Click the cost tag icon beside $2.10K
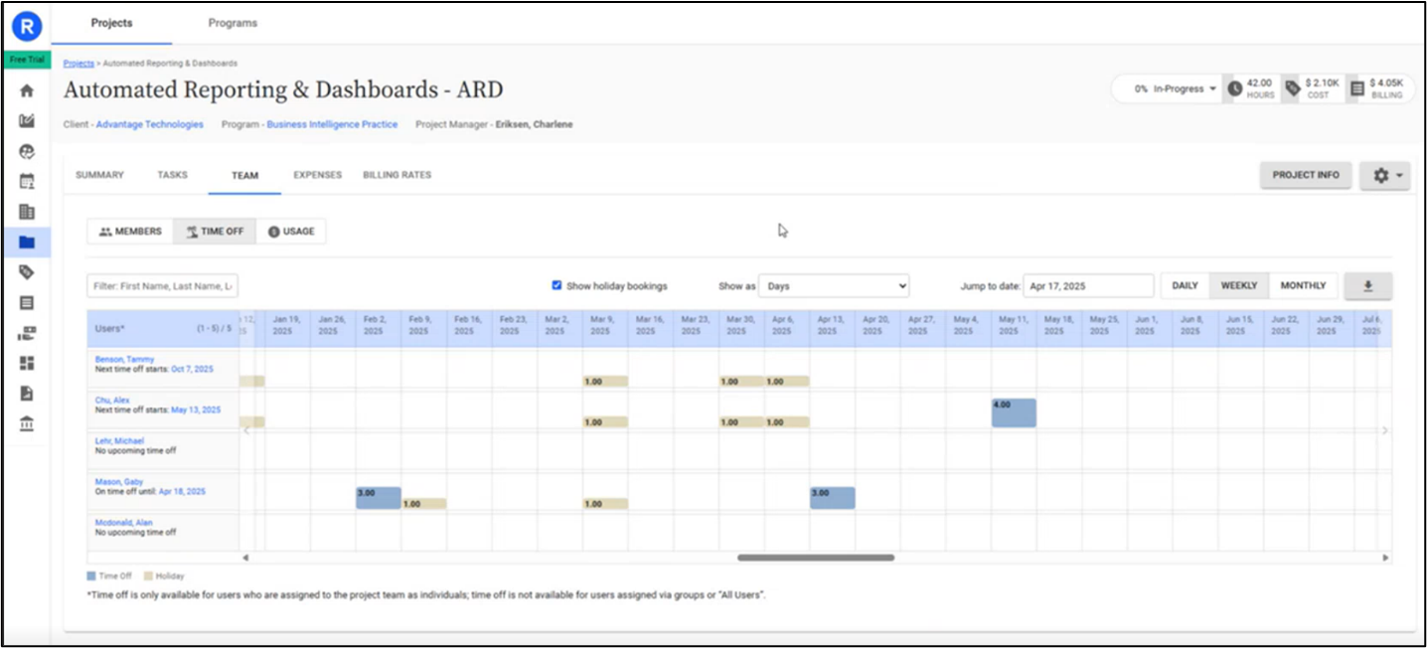 [x=1292, y=88]
